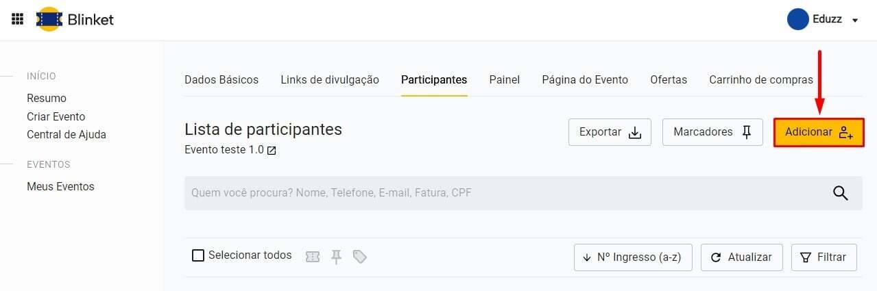The width and height of the screenshot is (877, 291).
Task: Click the tag icon in the selection toolbar
Action: [359, 257]
